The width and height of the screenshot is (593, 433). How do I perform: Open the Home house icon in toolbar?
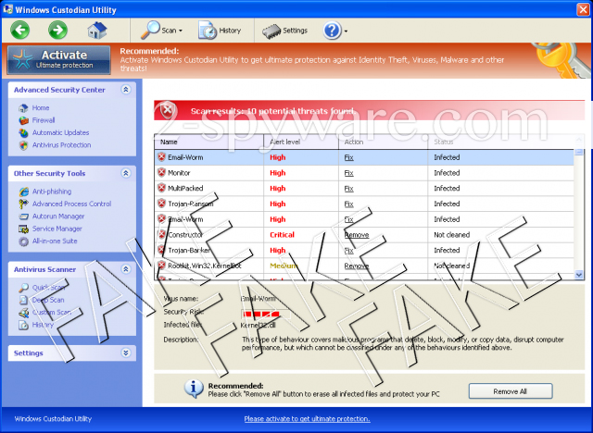[x=97, y=31]
